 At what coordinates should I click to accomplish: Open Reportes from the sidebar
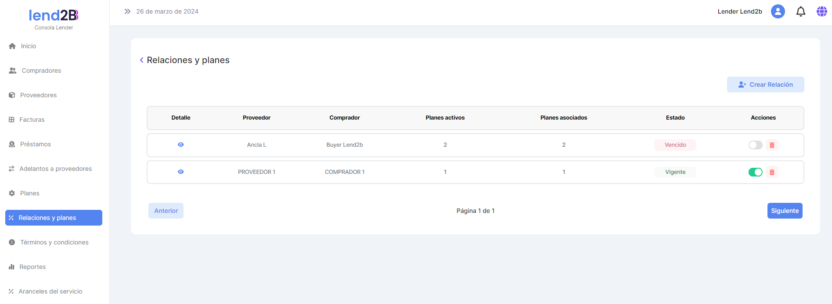(x=32, y=267)
